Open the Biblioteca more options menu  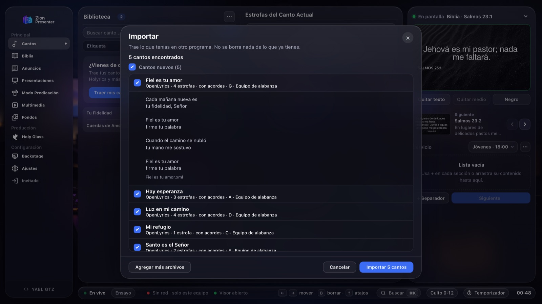(229, 17)
